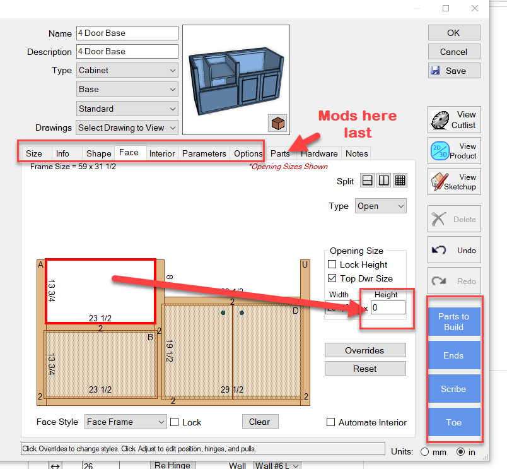Switch to the Interior tab
This screenshot has height=469, width=507.
[x=162, y=153]
